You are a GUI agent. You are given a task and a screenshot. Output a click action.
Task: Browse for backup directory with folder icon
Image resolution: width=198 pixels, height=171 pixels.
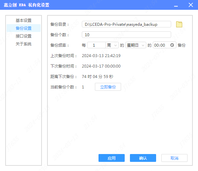[x=179, y=24]
